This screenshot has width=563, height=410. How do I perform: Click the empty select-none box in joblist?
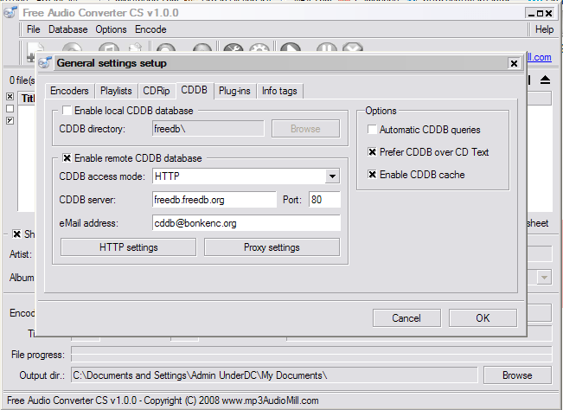click(x=10, y=108)
